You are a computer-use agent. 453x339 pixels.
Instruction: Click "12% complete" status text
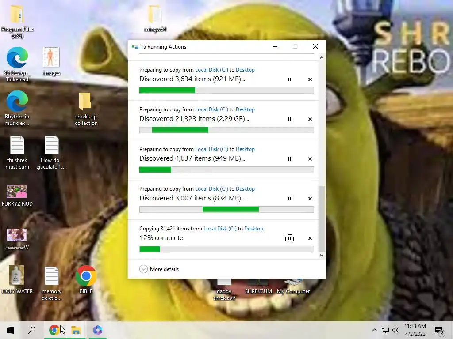161,238
